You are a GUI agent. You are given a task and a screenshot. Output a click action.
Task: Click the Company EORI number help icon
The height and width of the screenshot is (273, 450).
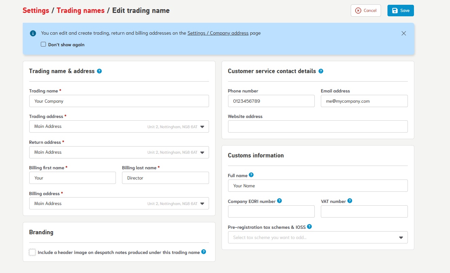(x=279, y=201)
